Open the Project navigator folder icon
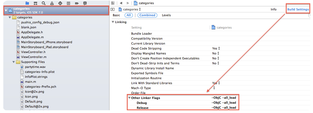 click(27, 3)
